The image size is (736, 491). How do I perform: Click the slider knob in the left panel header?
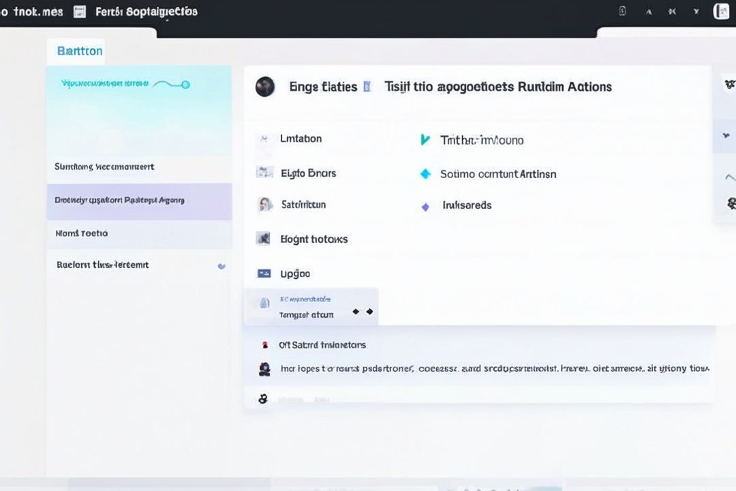185,85
